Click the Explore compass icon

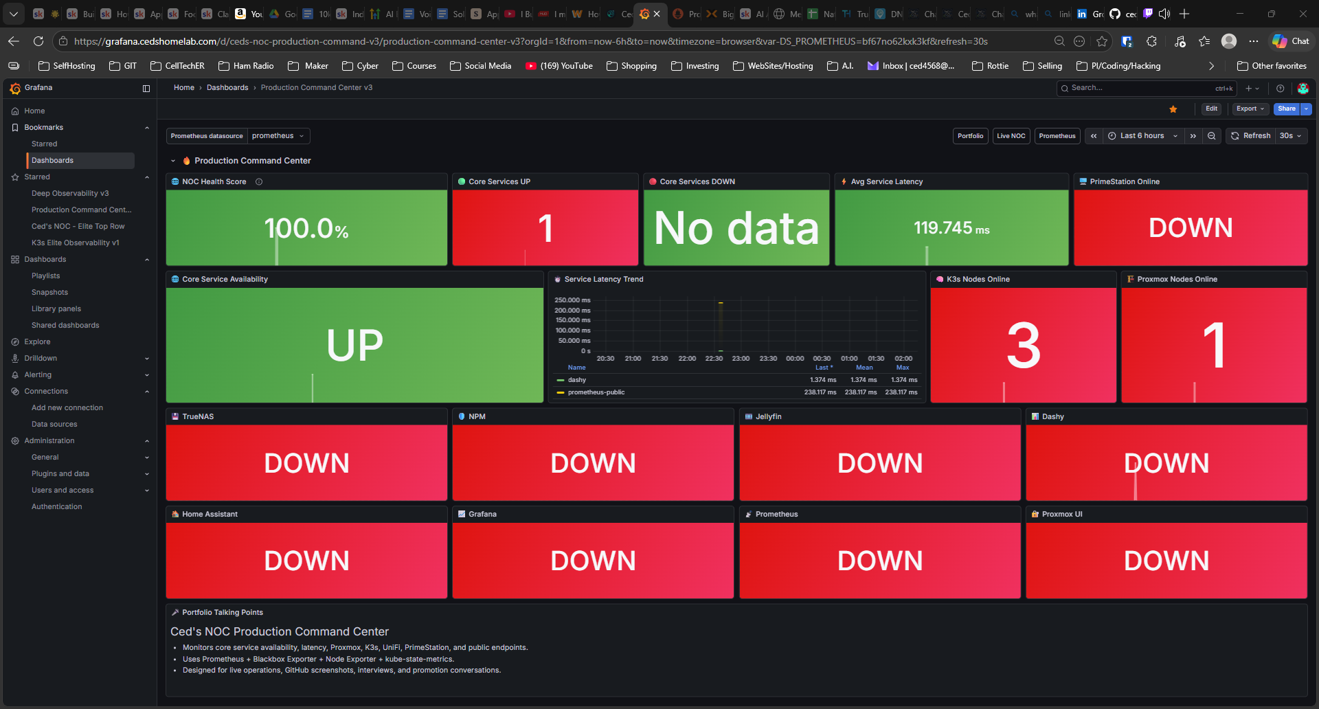(x=15, y=341)
